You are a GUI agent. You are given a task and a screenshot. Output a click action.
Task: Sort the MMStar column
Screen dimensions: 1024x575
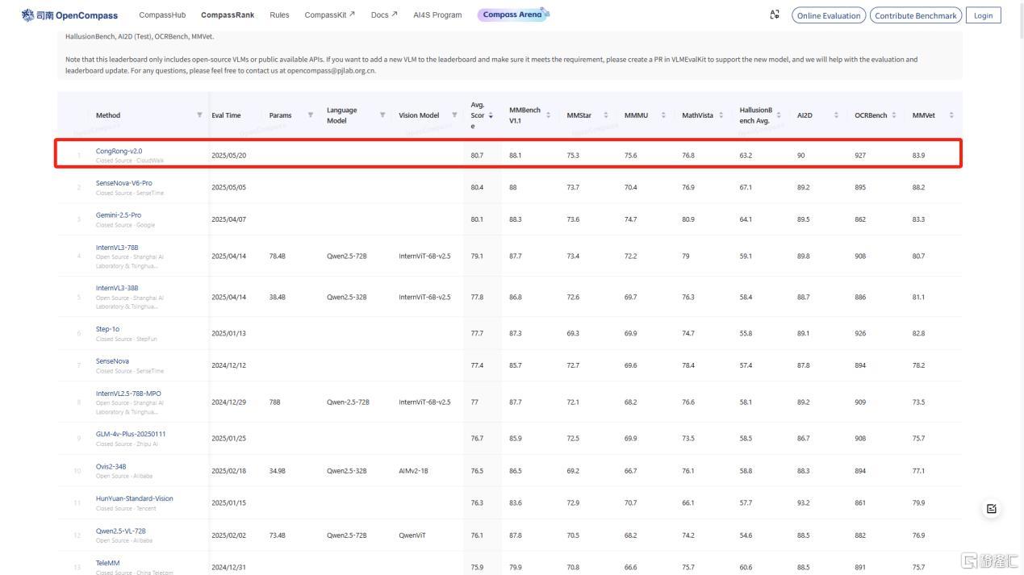pyautogui.click(x=606, y=115)
